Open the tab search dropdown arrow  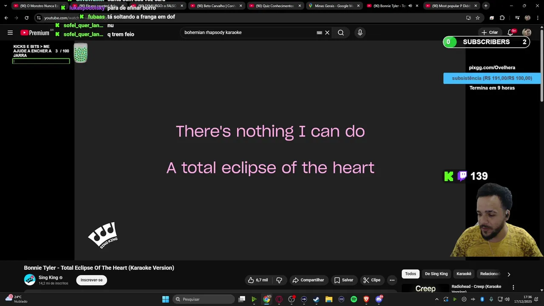coord(5,6)
